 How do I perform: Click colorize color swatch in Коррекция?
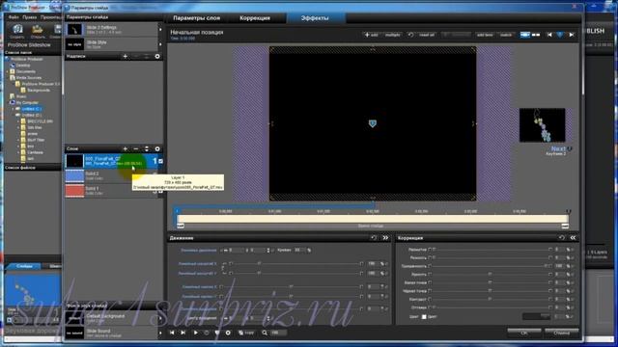click(x=536, y=316)
